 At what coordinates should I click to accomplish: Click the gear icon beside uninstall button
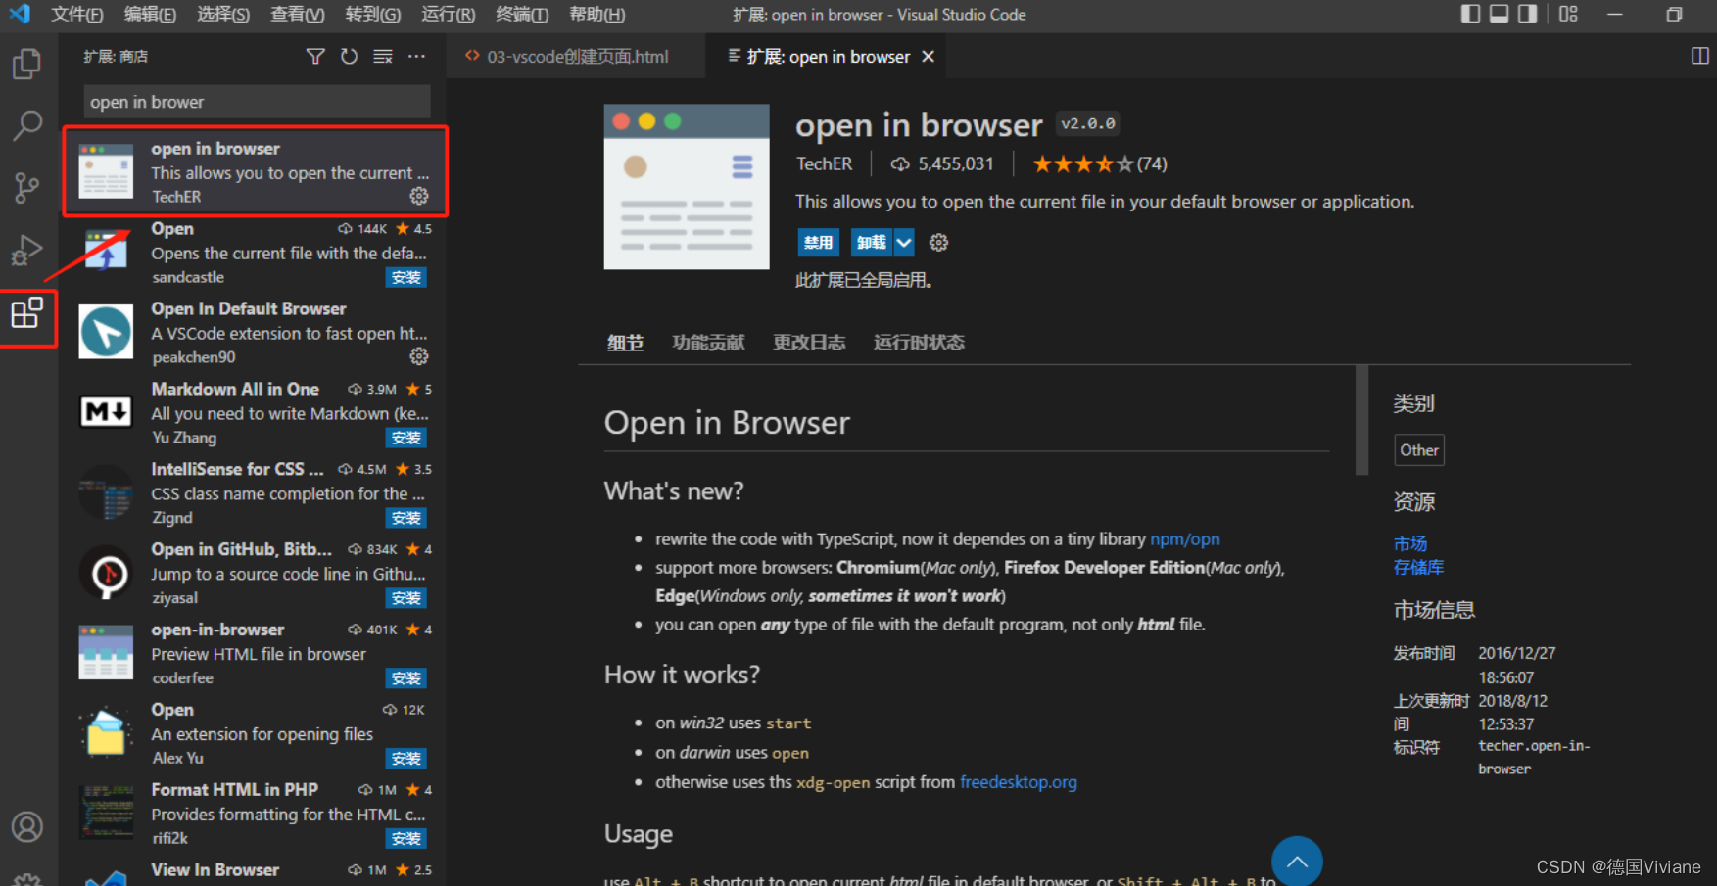[x=938, y=242]
